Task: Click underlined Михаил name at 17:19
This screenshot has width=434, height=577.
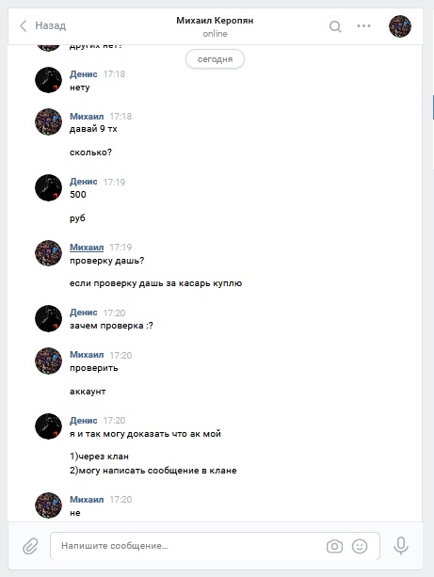Action: point(87,248)
